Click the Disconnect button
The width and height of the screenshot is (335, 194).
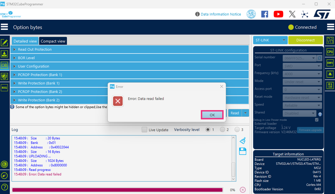tap(305, 40)
